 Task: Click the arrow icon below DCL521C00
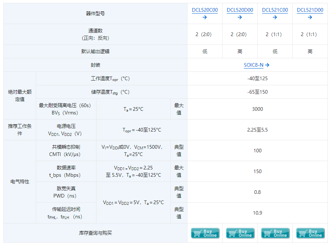pos(275,17)
